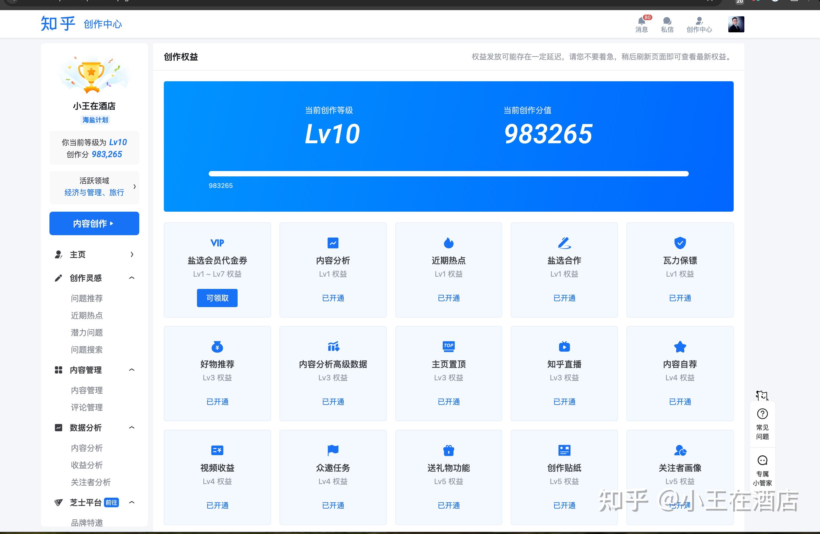This screenshot has width=820, height=534.
Task: Open 品牌特邀 in sidebar
Action: coord(87,523)
